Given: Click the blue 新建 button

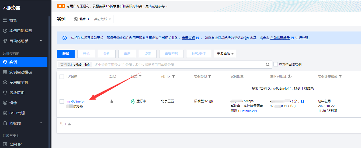Looking at the screenshot, I should click(66, 54).
